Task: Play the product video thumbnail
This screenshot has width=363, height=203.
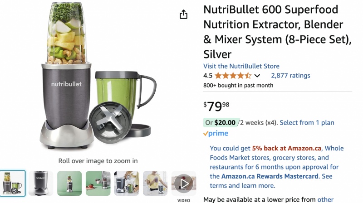Action: pos(184,184)
